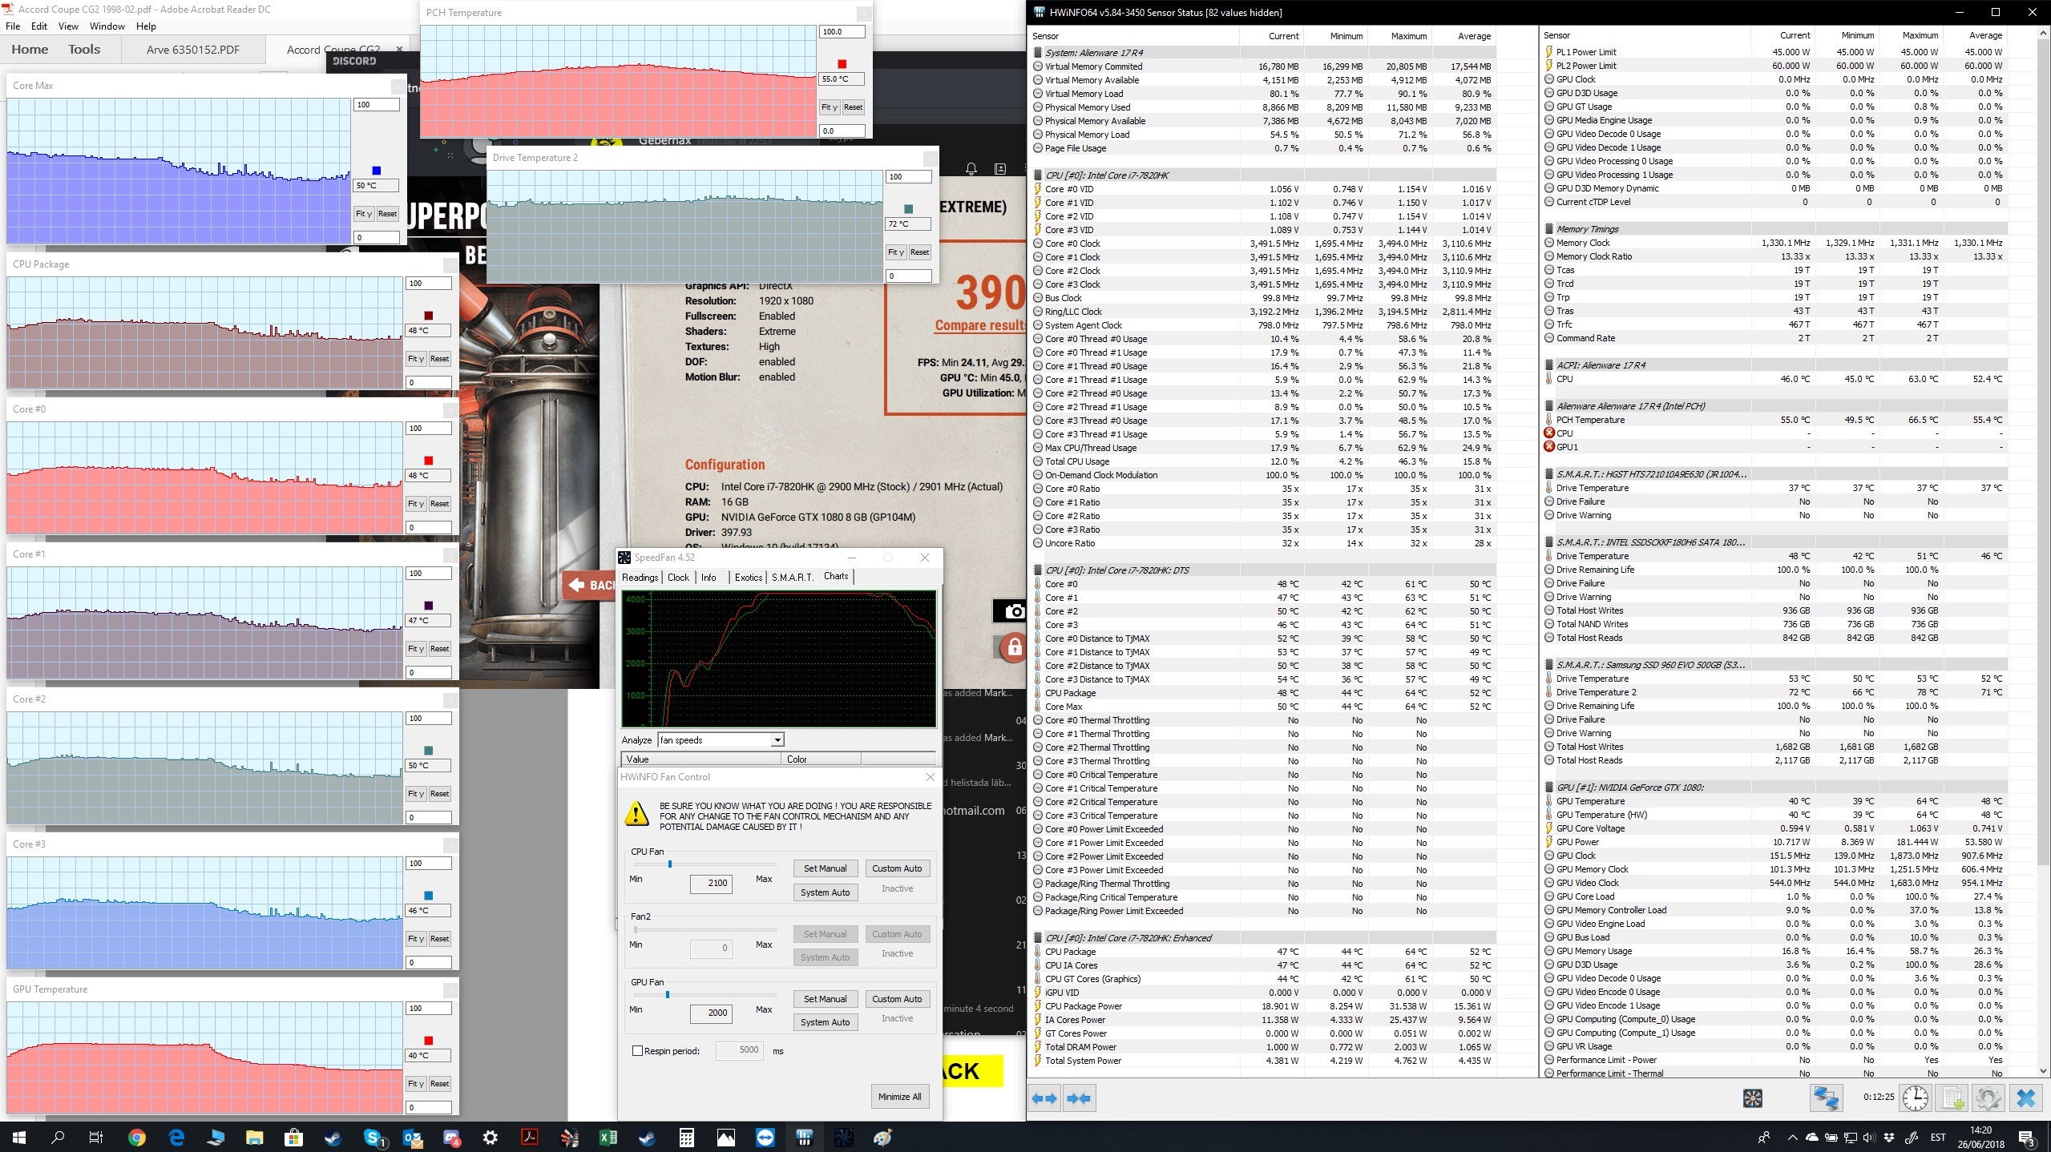Select GPU Core Voltage sensor row
Screen dimensions: 2051x1152
[1774, 828]
